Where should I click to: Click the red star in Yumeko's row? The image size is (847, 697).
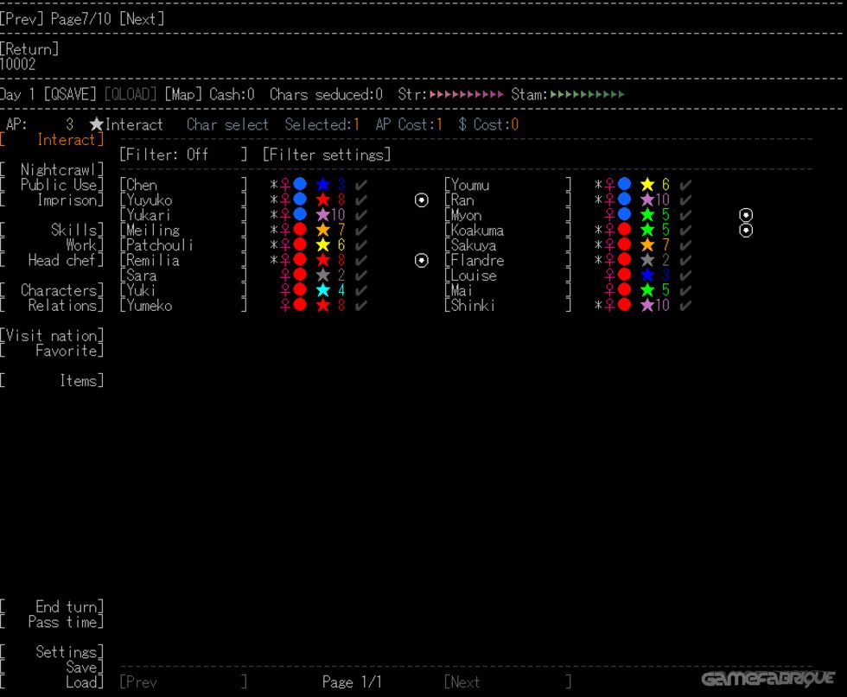(x=323, y=306)
